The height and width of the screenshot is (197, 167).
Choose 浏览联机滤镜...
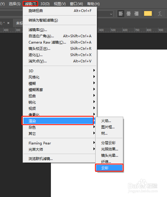(60, 159)
